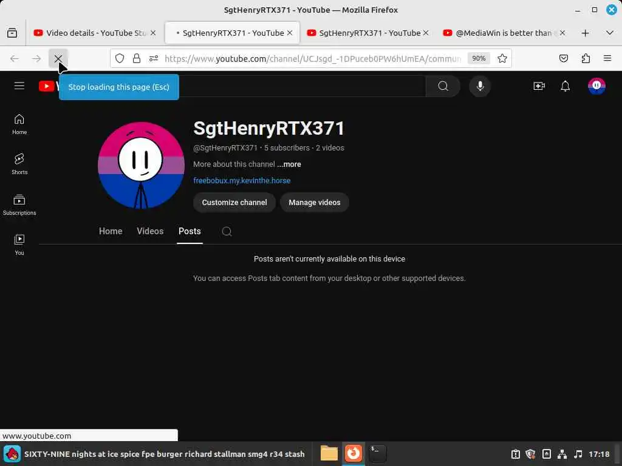This screenshot has height=466, width=622.
Task: Open file manager folder in taskbar
Action: tap(329, 454)
